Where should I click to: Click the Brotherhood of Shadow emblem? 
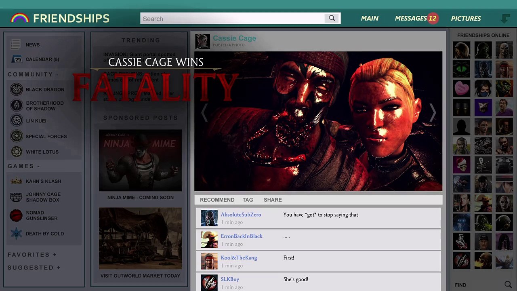17,105
